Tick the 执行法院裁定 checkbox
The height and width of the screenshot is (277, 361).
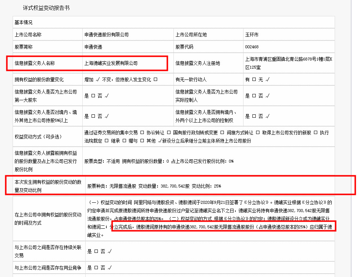point(106,140)
